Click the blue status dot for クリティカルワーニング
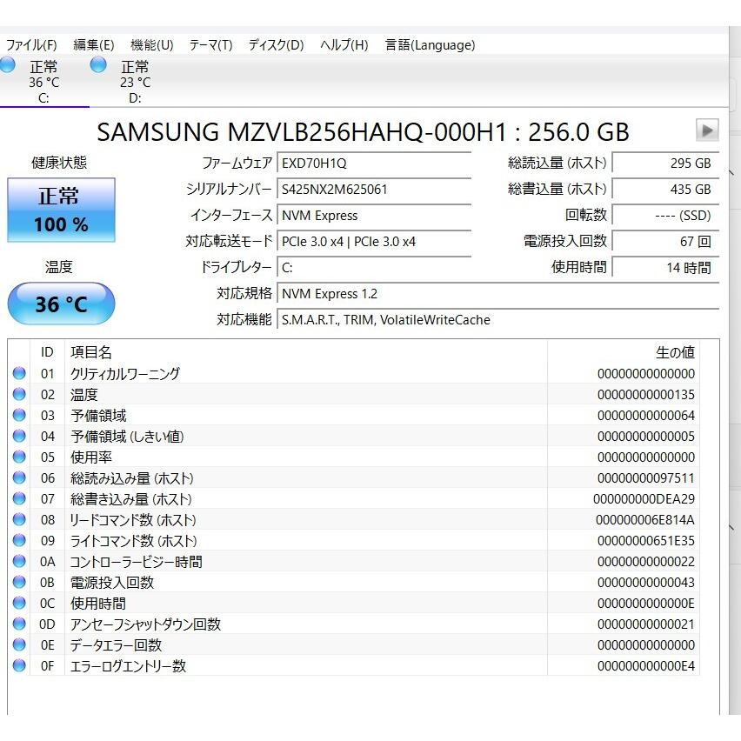This screenshot has width=741, height=741. (19, 373)
